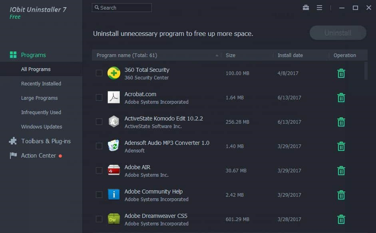Click the 2.42 MB size value

235,195
